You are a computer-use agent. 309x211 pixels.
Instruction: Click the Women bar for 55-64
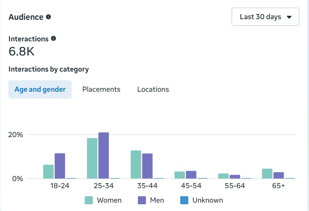[x=224, y=176]
